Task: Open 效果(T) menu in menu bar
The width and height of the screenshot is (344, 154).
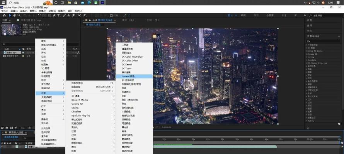Action: (x=43, y=11)
